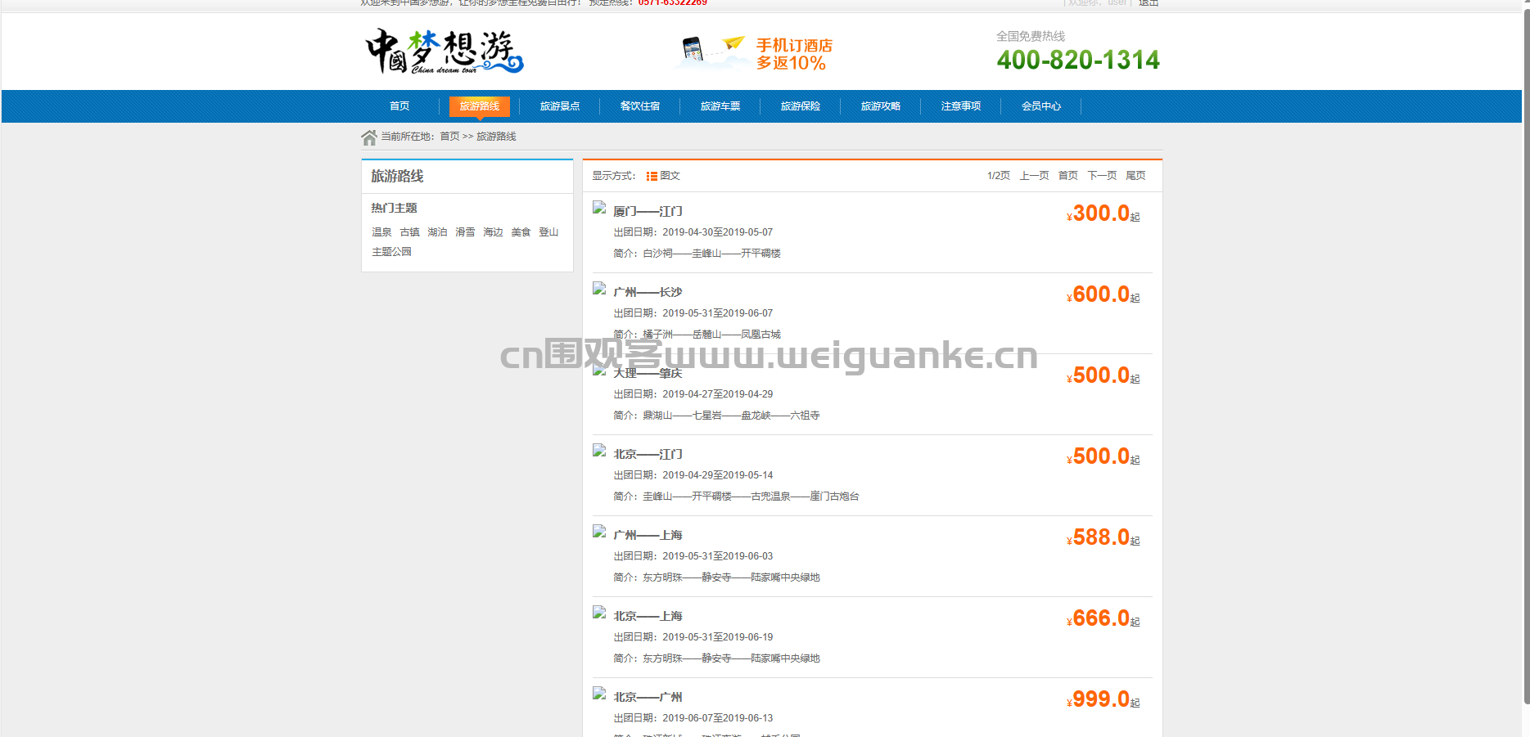
Task: Click the 退出 logout link
Action: click(1149, 3)
